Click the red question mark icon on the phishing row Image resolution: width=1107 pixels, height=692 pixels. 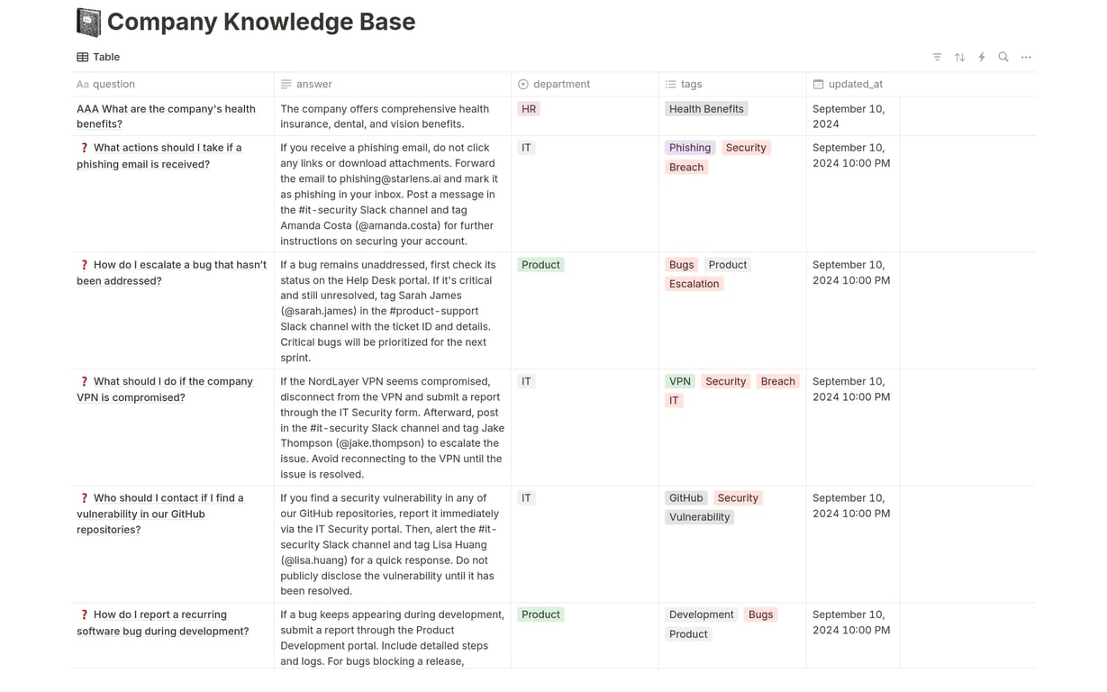click(x=84, y=148)
